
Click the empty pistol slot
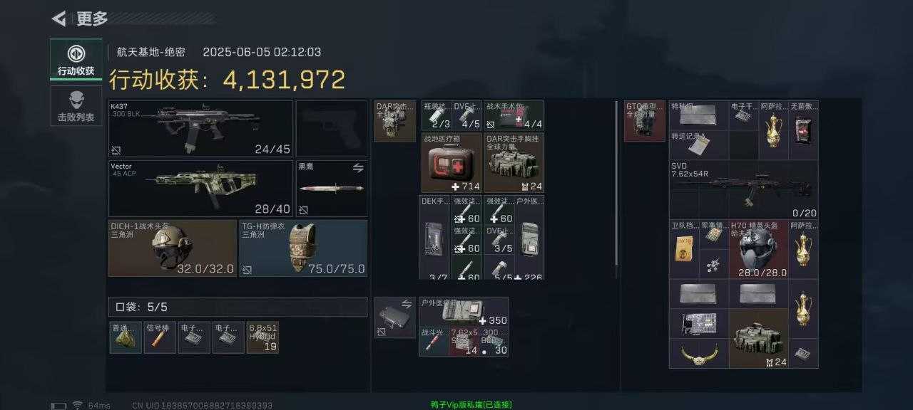tap(332, 129)
